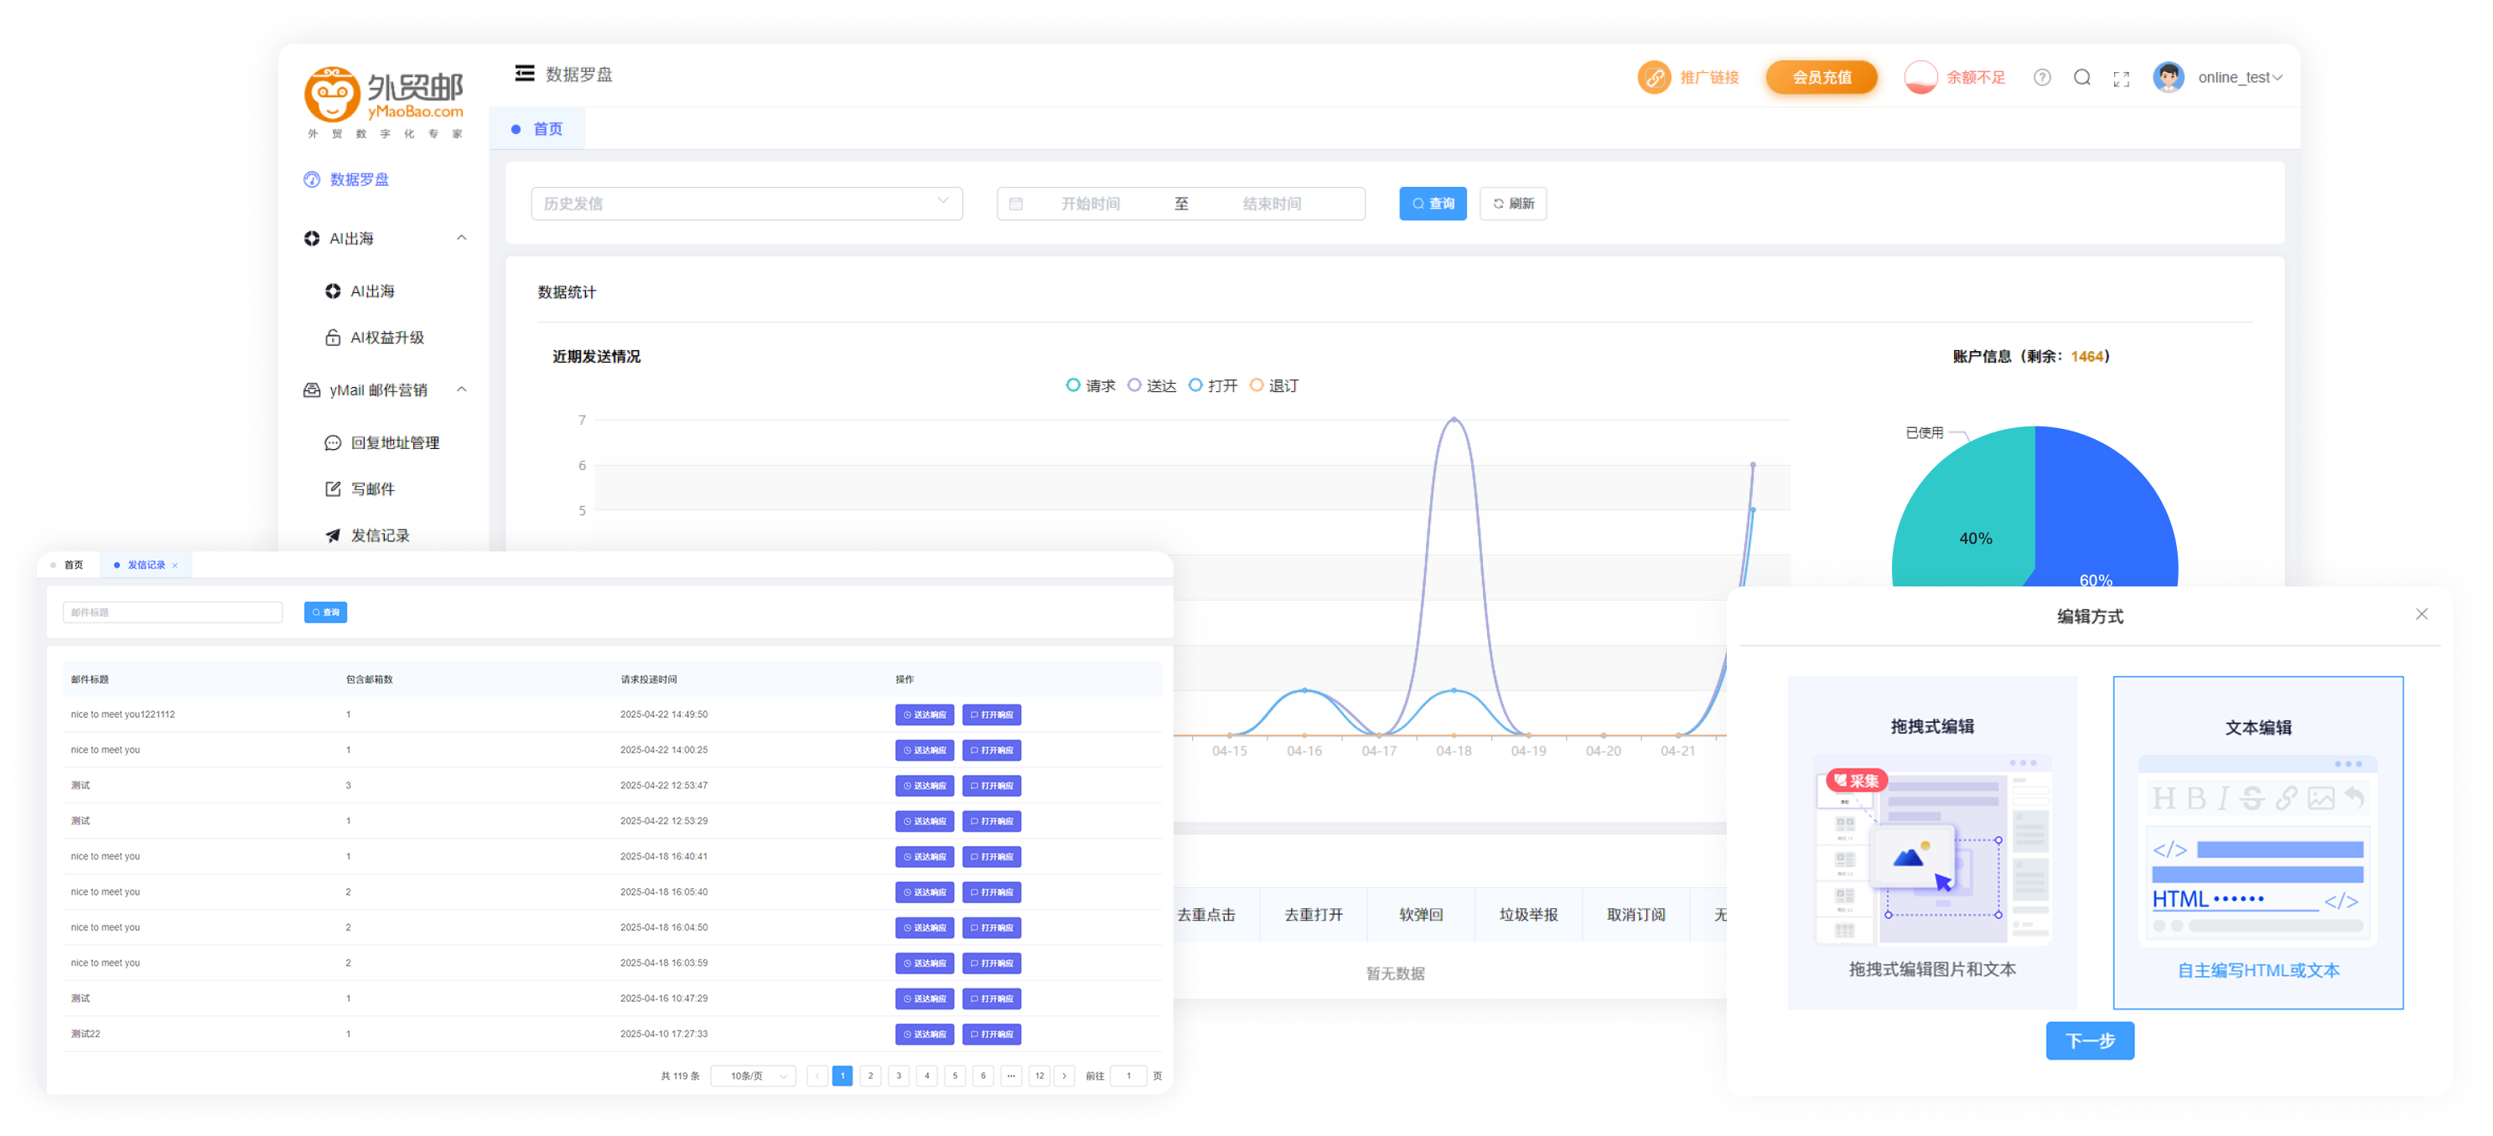Click the 刷新 refresh button
The height and width of the screenshot is (1136, 2493).
(x=1511, y=204)
